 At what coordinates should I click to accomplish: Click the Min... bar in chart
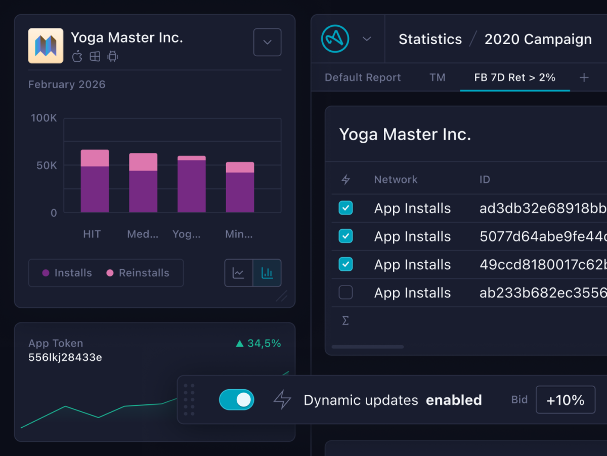click(240, 187)
